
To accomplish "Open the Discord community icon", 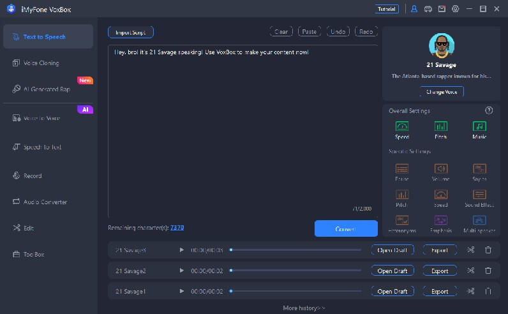I will coord(428,9).
